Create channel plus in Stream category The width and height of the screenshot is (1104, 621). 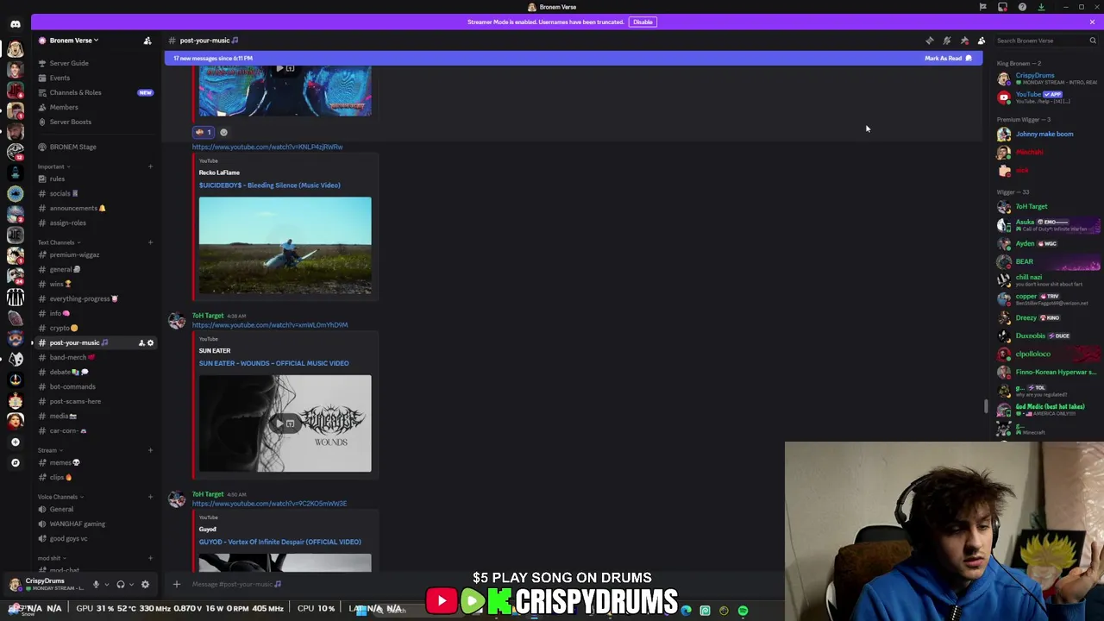(150, 450)
